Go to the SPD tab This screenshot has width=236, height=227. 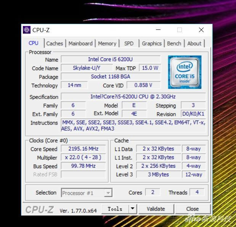tap(129, 44)
